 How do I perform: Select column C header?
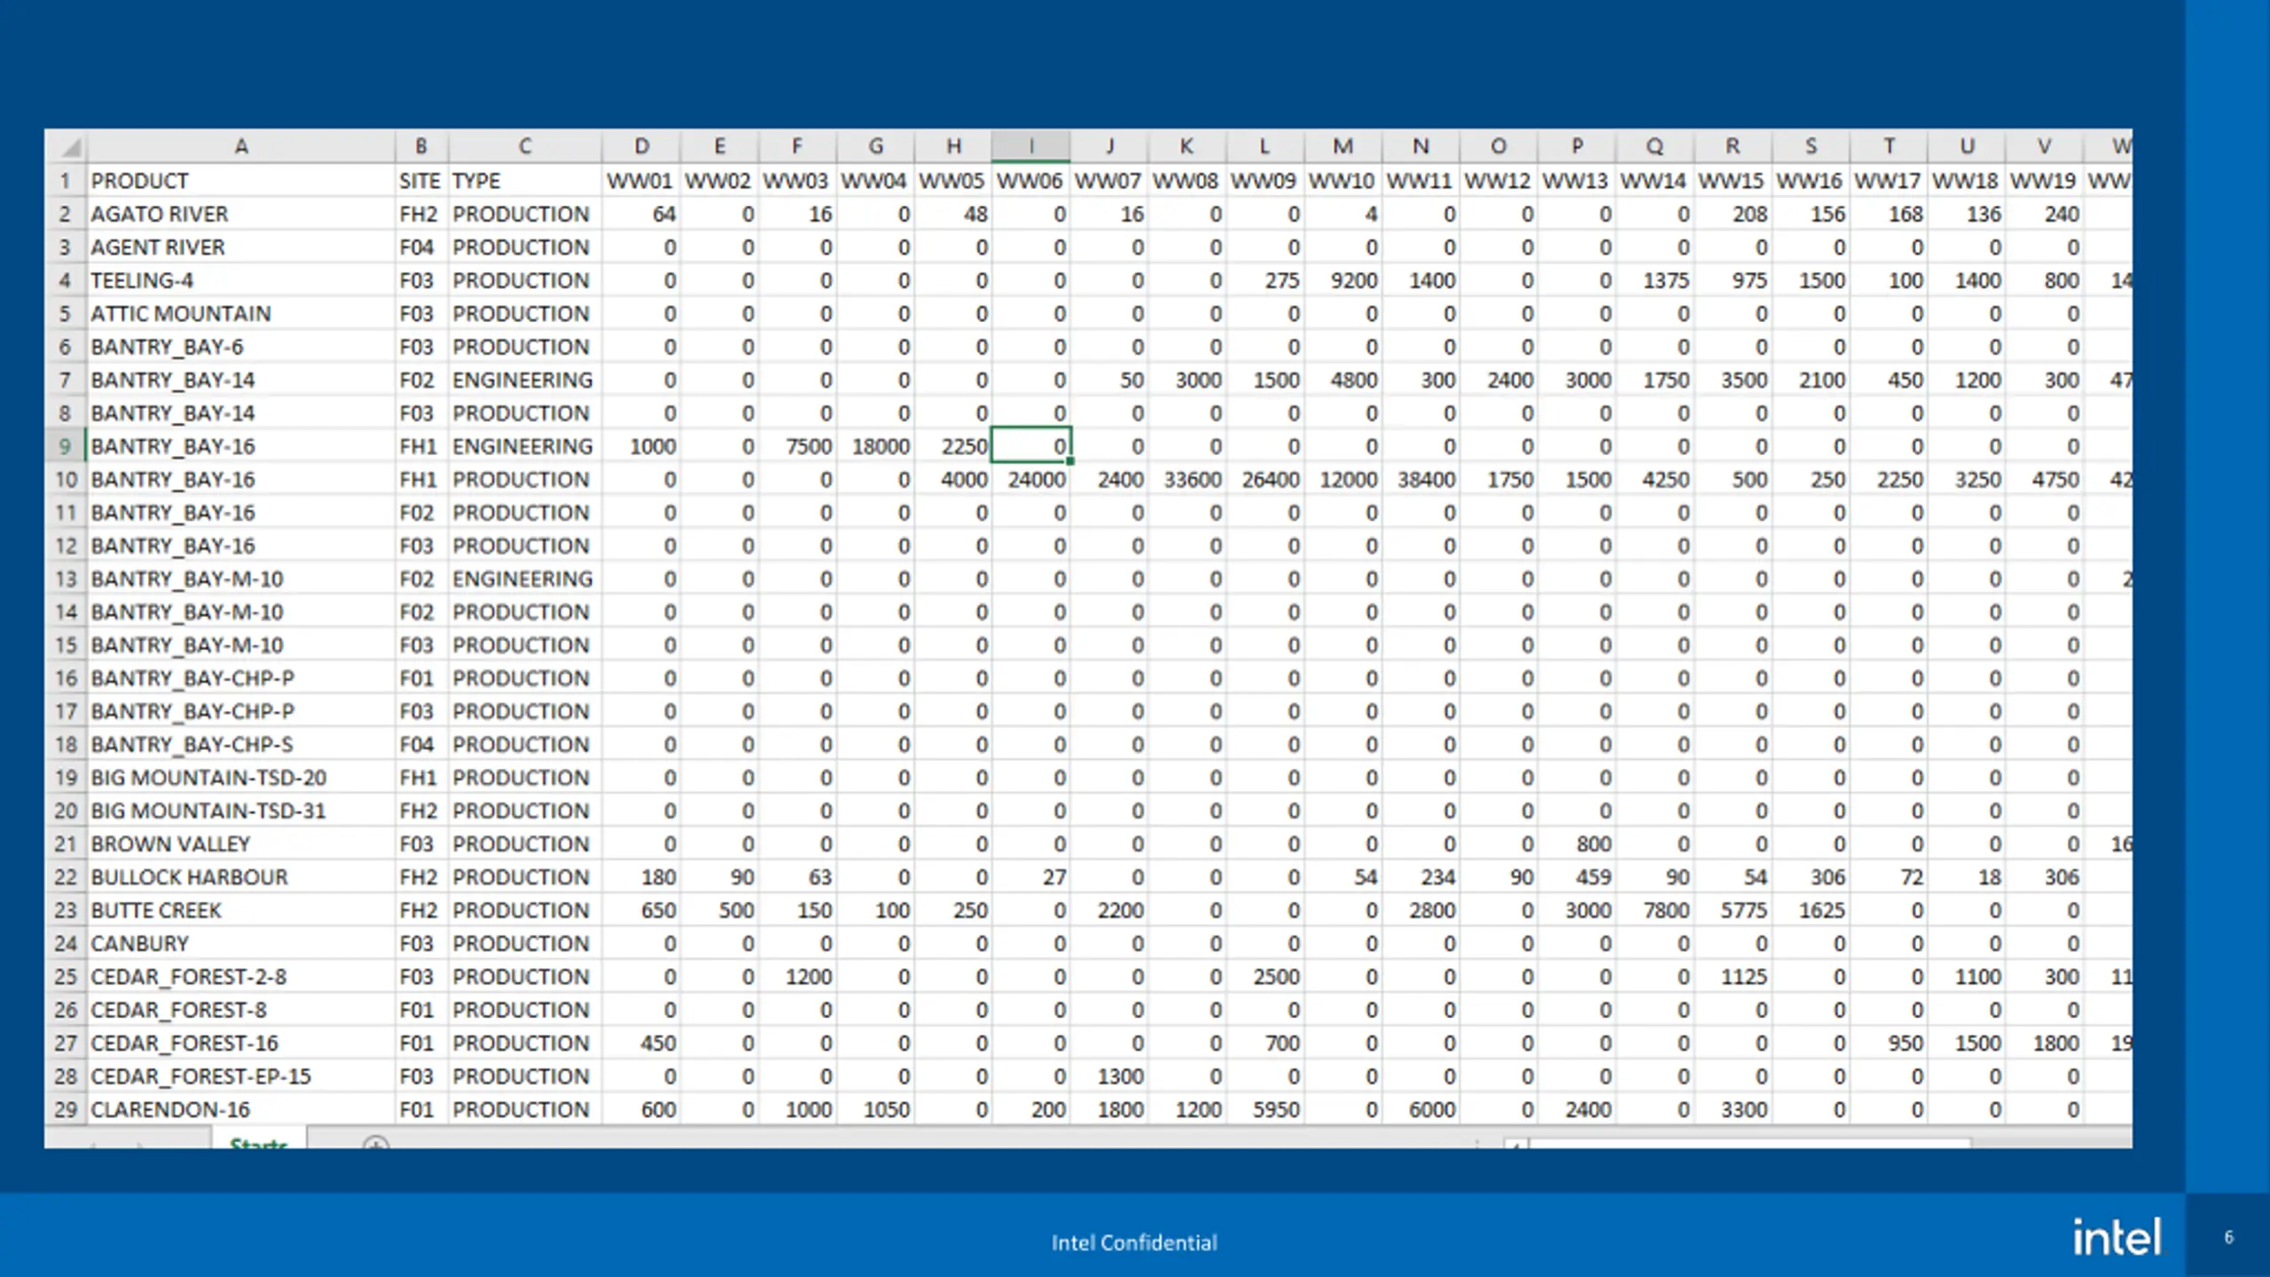[x=524, y=146]
